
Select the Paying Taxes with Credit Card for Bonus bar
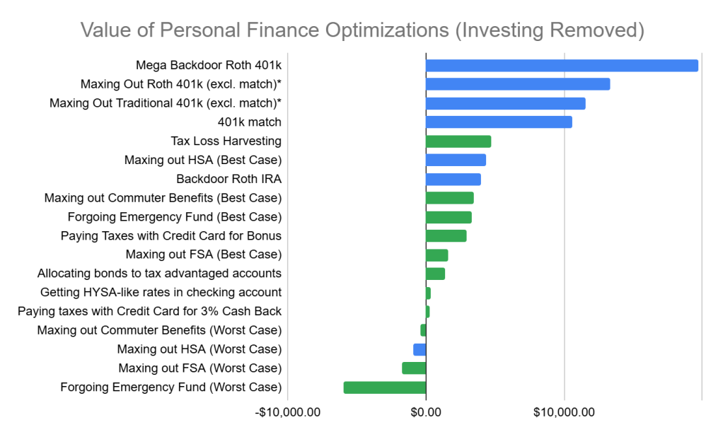446,235
